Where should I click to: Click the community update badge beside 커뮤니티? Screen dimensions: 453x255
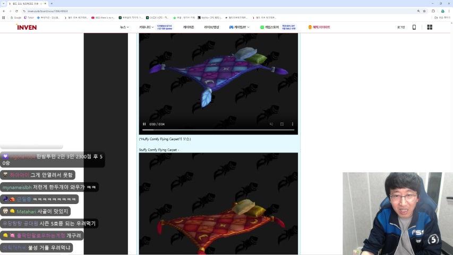(165, 27)
